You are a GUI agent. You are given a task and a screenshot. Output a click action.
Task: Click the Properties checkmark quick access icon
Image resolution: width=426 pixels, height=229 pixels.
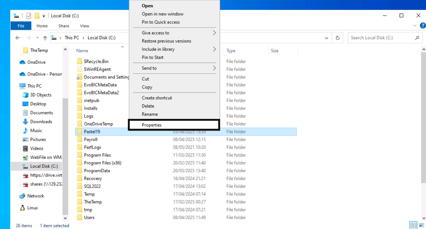coord(29,16)
